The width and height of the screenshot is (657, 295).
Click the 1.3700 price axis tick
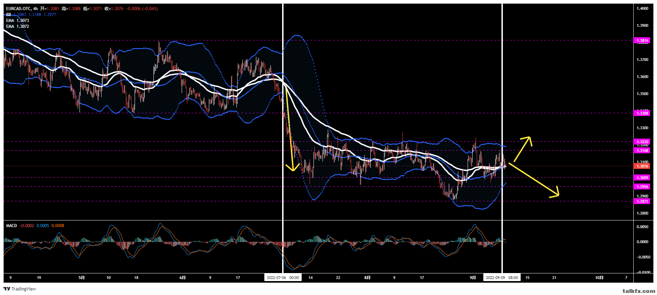click(642, 60)
